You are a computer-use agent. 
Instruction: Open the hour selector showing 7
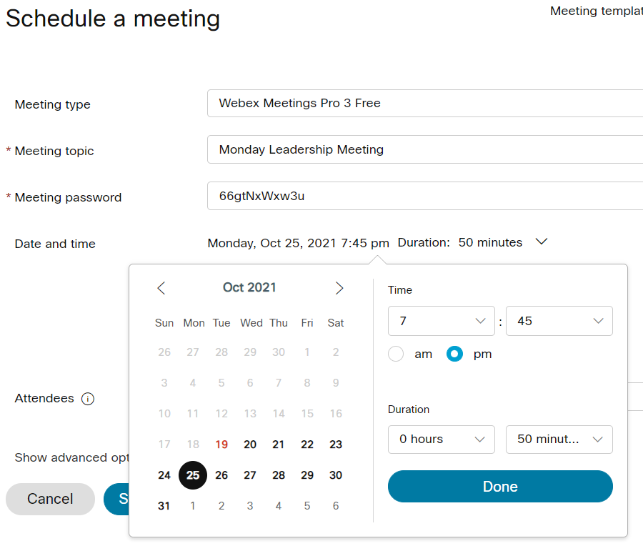[x=441, y=321]
